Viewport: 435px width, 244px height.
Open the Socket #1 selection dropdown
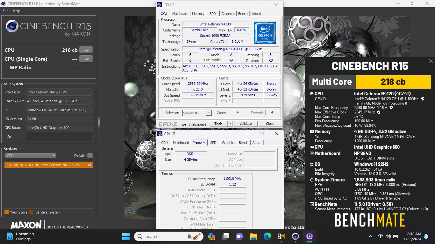point(197,113)
